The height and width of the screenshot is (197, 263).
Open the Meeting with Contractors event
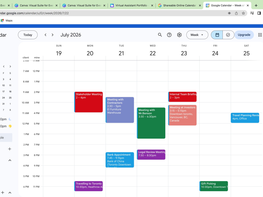pyautogui.click(x=120, y=110)
